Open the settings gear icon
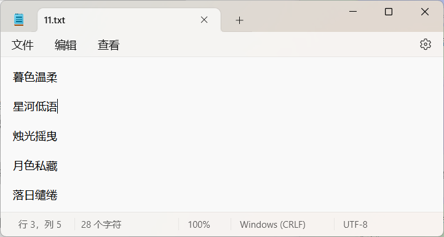This screenshot has height=237, width=444. [x=426, y=44]
